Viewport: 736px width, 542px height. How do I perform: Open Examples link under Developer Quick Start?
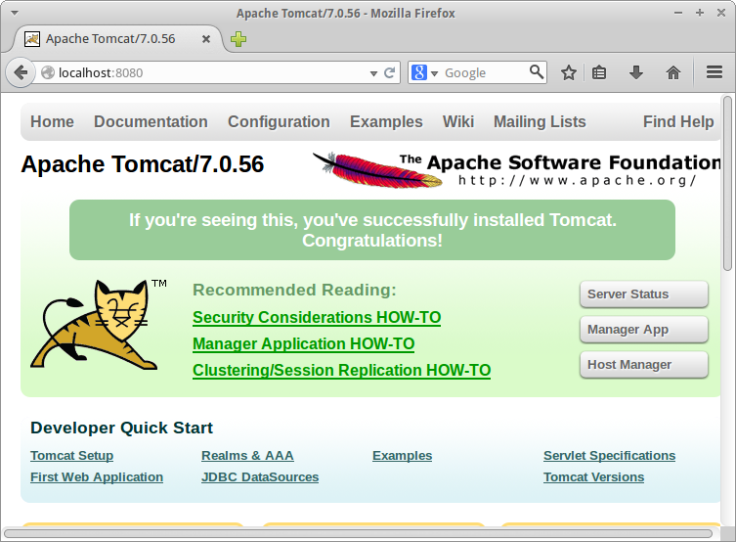(403, 456)
